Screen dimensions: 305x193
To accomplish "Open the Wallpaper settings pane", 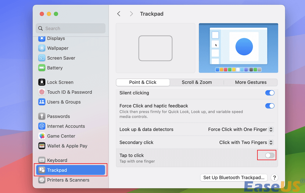I will [57, 48].
